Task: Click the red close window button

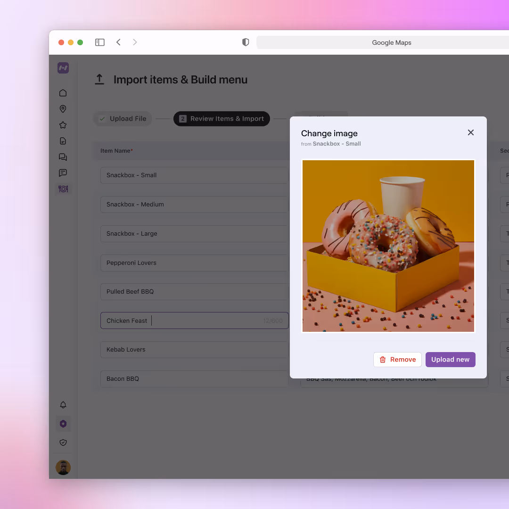Action: tap(61, 42)
